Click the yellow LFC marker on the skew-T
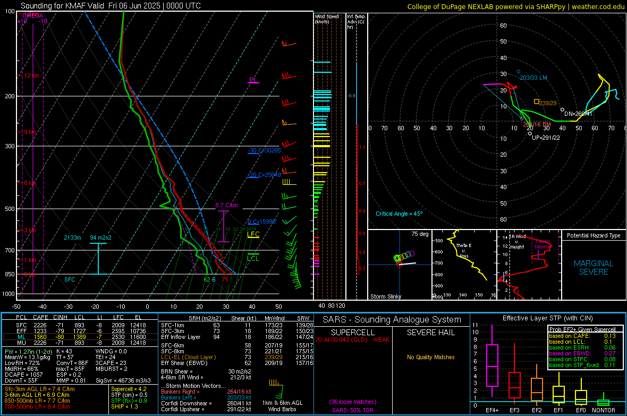 click(253, 234)
